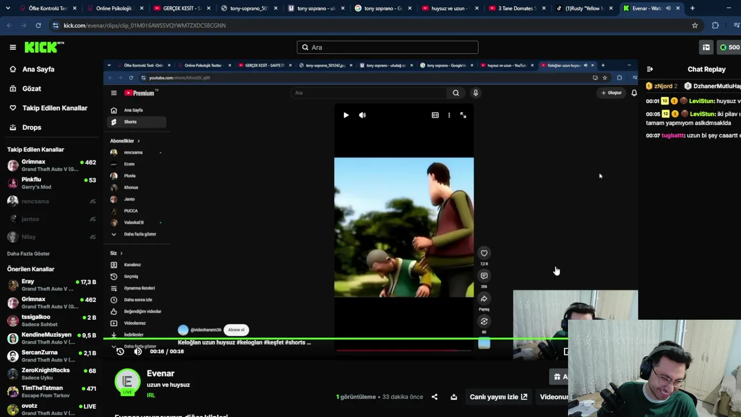The image size is (741, 417).
Task: Open the Kick hamburger menu
Action: 13,47
